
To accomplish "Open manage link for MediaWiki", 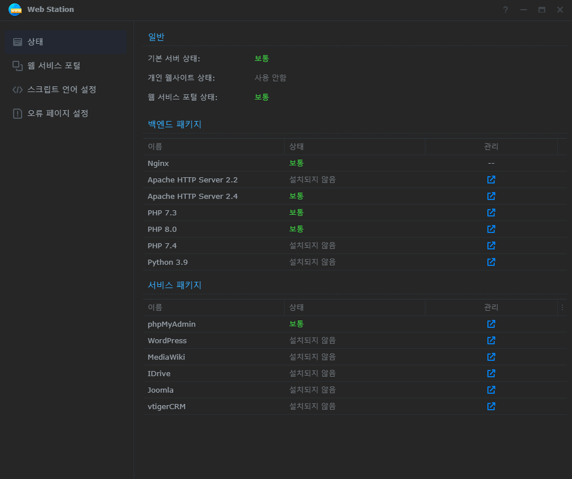I will tap(491, 357).
